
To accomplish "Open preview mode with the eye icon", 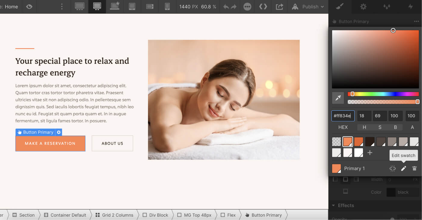I will (x=29, y=6).
